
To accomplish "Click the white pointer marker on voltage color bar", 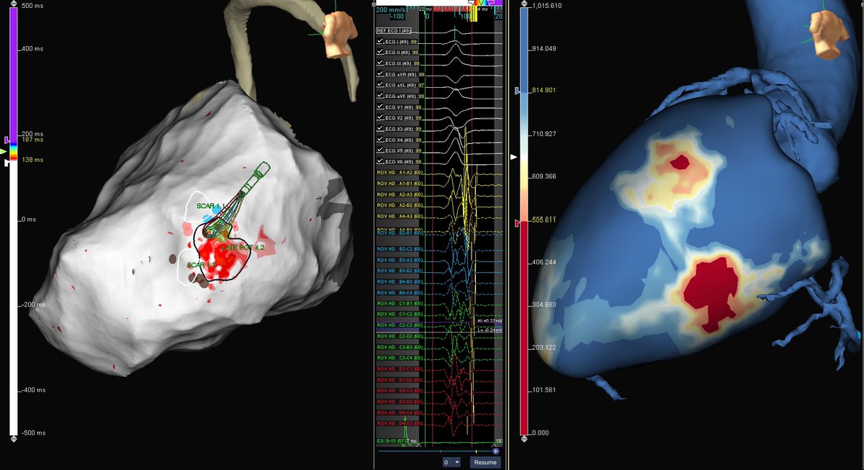I will [513, 156].
